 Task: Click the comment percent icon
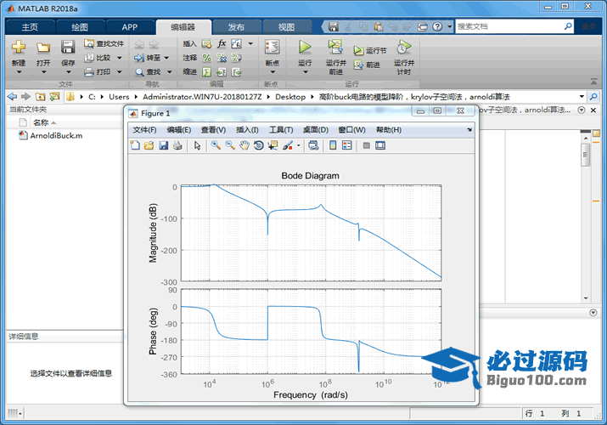pos(207,58)
